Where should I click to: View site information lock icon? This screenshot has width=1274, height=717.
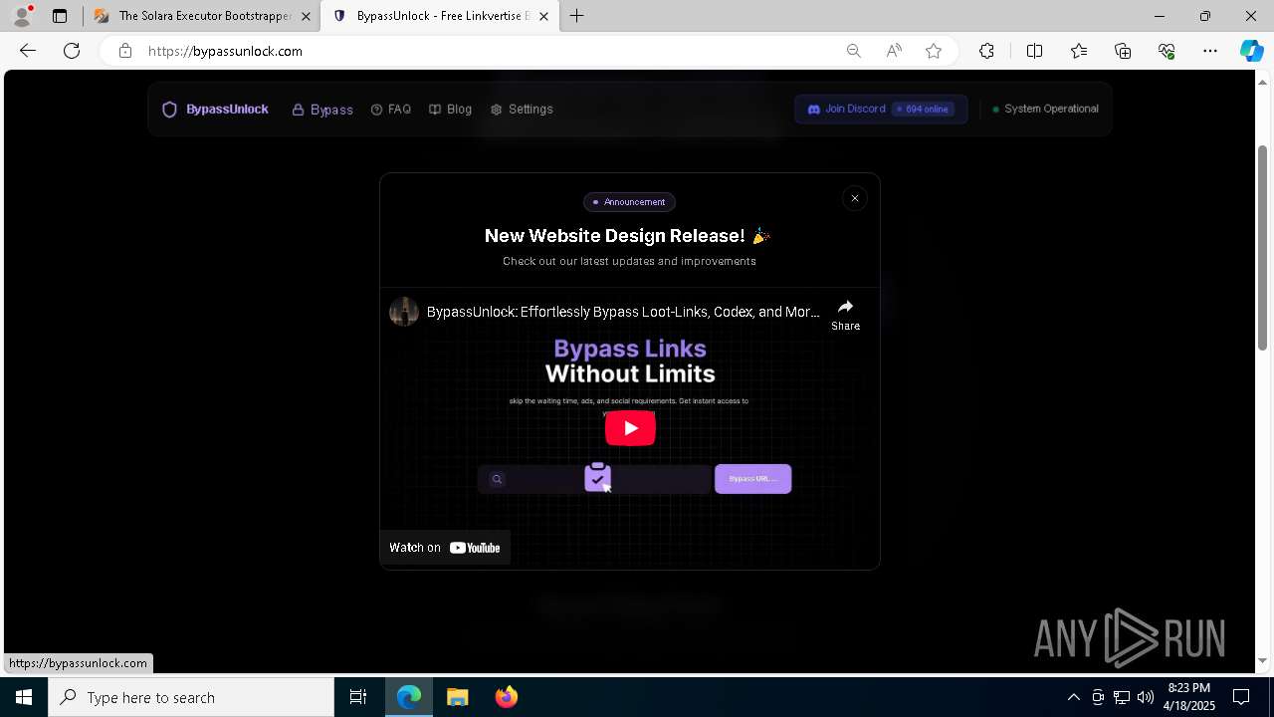[x=125, y=51]
